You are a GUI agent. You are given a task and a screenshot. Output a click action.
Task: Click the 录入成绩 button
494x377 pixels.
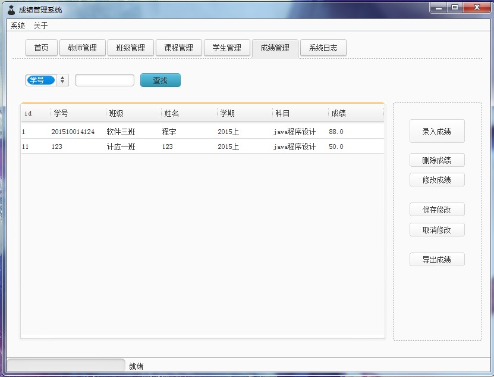[x=437, y=131]
